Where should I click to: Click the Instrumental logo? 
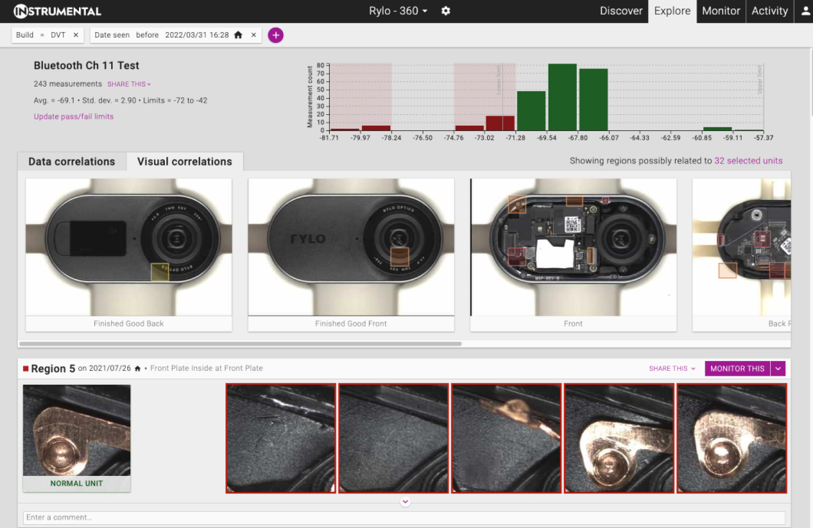pos(58,11)
